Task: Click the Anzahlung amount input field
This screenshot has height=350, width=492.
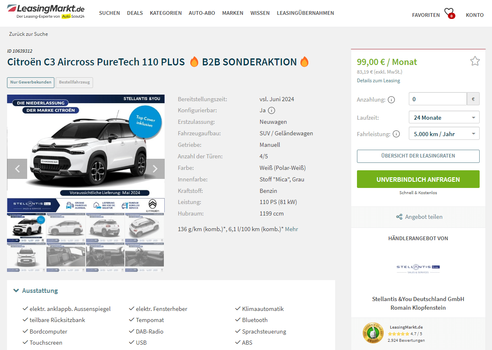Action: click(x=438, y=99)
